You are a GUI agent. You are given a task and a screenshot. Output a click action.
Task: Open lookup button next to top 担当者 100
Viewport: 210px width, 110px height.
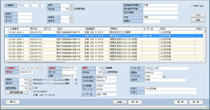tap(71, 9)
